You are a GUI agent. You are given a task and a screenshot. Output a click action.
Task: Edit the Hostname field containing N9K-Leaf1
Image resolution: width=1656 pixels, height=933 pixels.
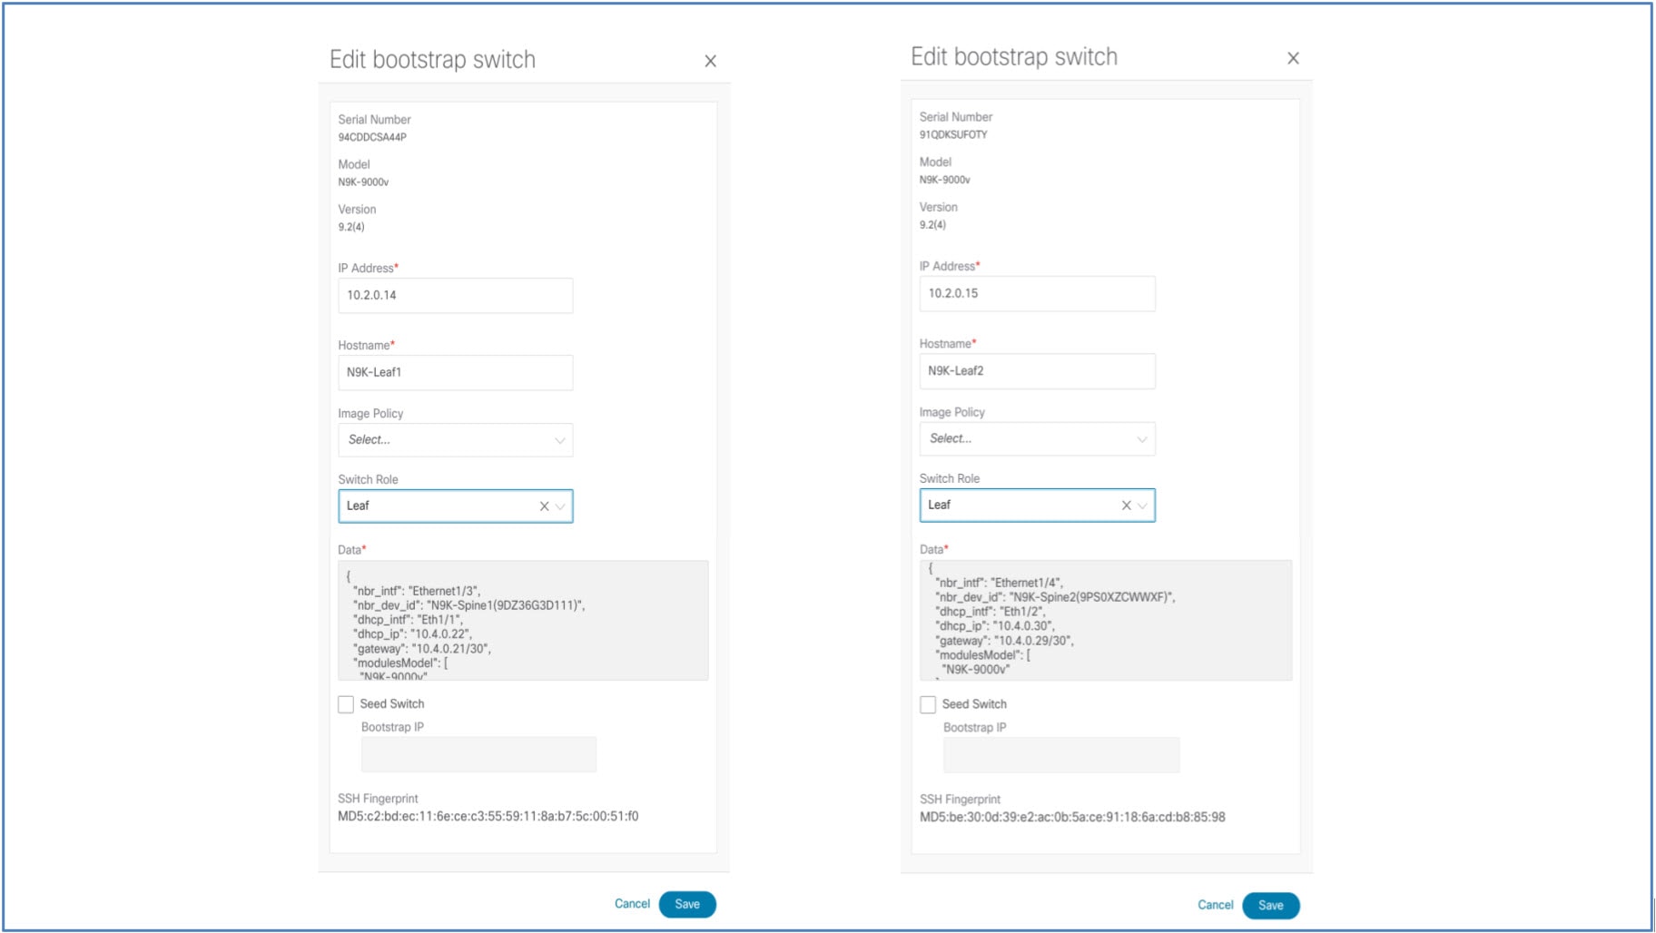point(456,373)
